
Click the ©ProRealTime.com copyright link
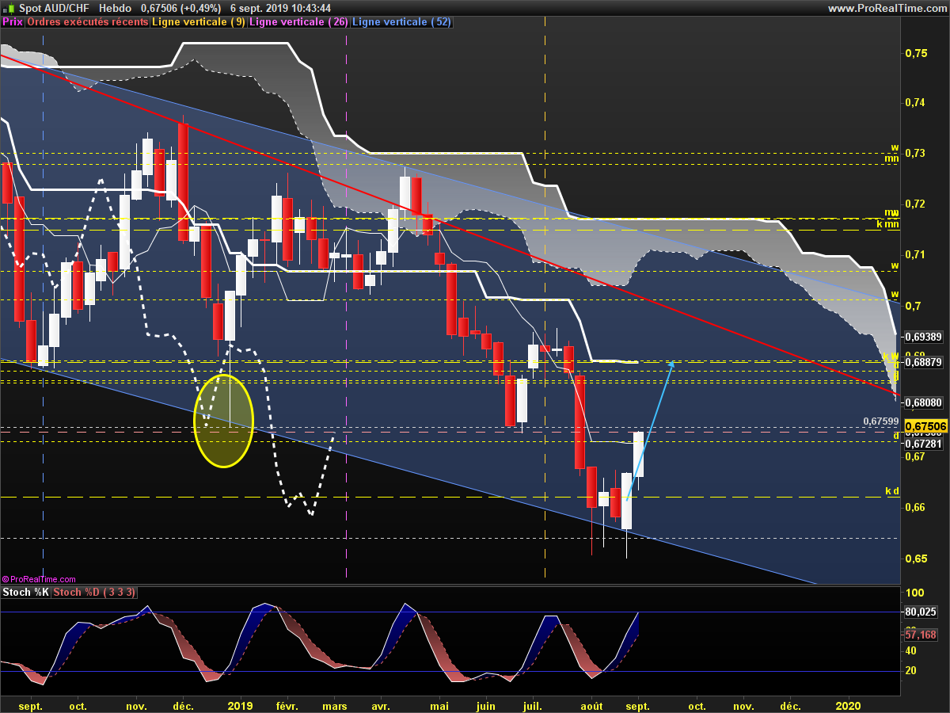tap(40, 580)
